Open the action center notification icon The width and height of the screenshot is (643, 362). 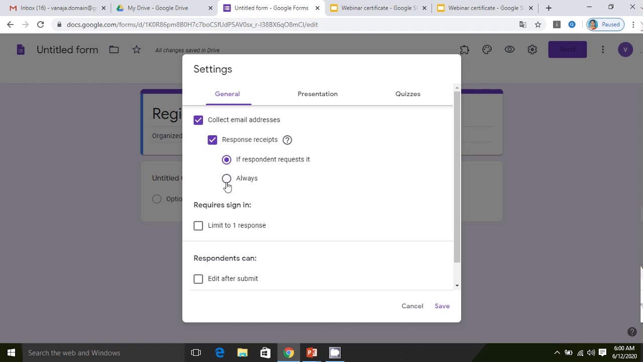click(602, 353)
